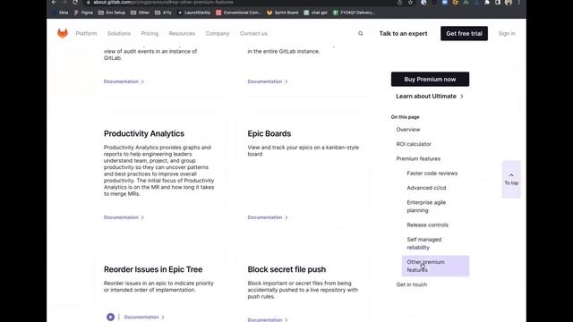Open the Resources navigation menu
This screenshot has width=573, height=322.
[x=182, y=33]
